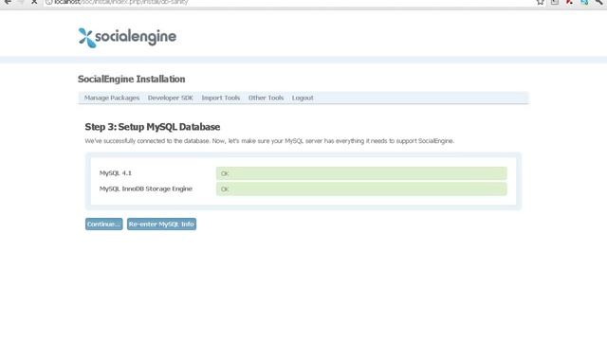607x341 pixels.
Task: Click the socialengine logo
Action: coord(127,38)
